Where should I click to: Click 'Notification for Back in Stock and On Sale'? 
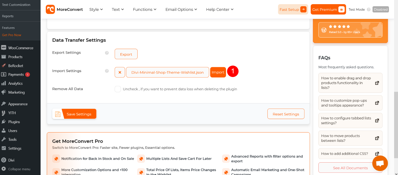[x=98, y=159]
